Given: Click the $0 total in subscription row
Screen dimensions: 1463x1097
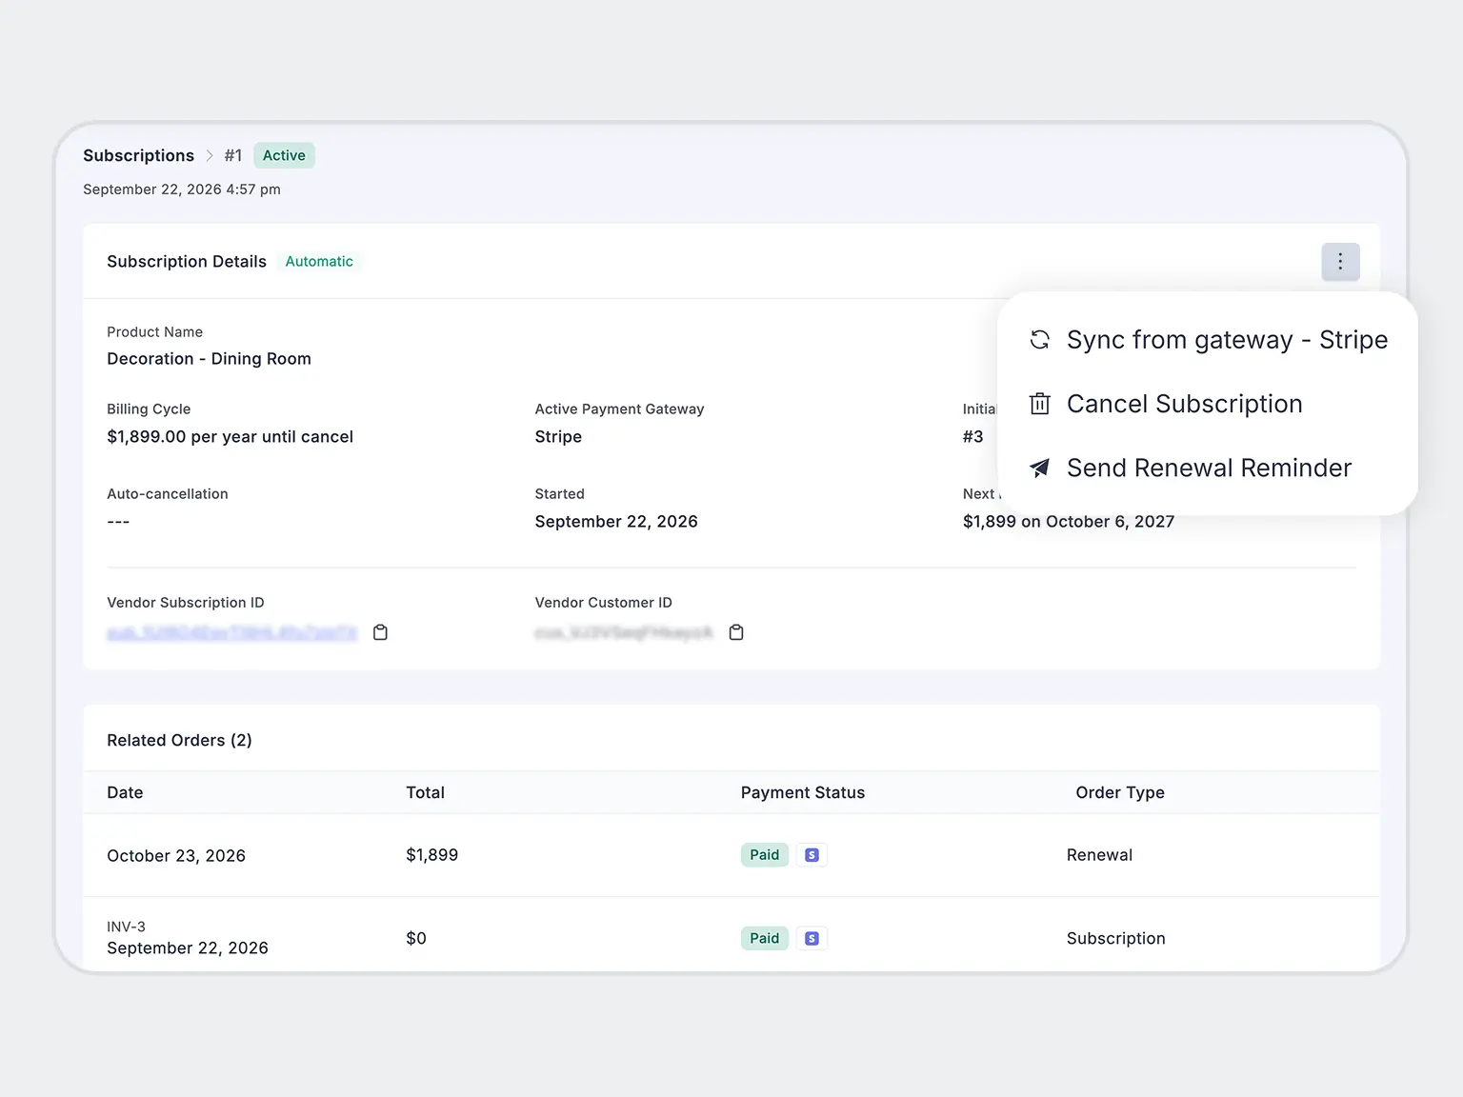Looking at the screenshot, I should pyautogui.click(x=416, y=938).
